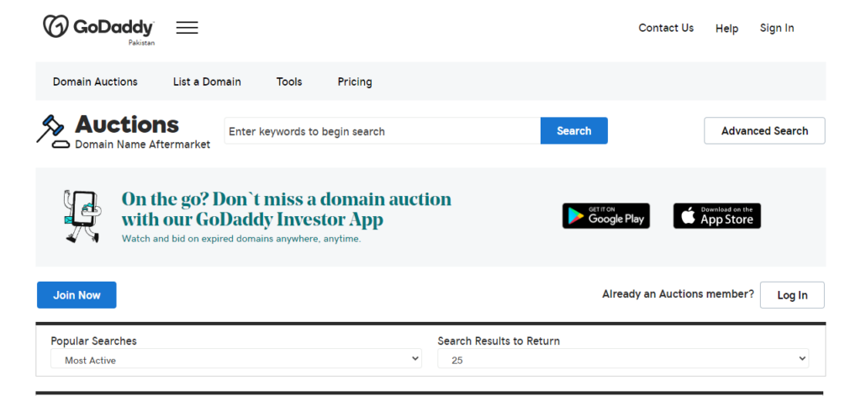Open the Pricing menu item
This screenshot has height=396, width=861.
[x=355, y=82]
